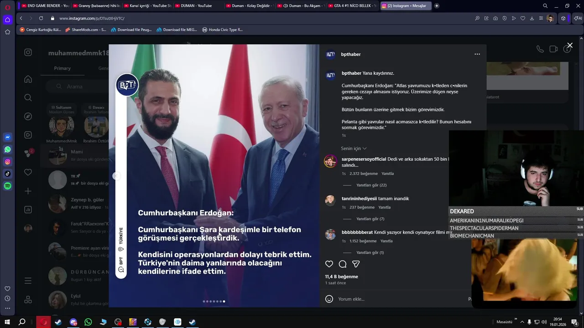
Task: Open Windows search on the taskbar
Action: click(x=22, y=322)
